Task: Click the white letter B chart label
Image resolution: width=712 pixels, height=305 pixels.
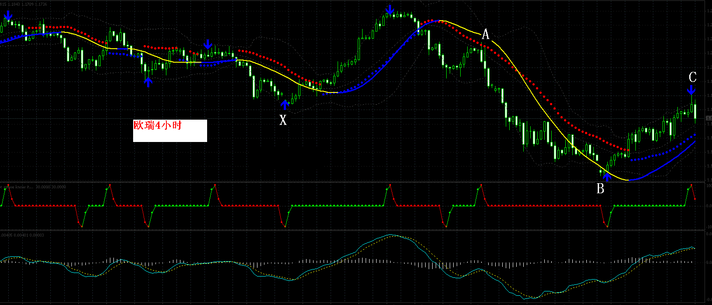Action: [x=600, y=189]
